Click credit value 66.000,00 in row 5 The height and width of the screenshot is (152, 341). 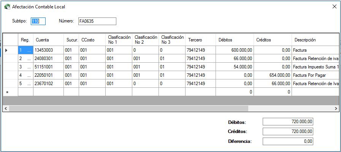tap(273, 84)
